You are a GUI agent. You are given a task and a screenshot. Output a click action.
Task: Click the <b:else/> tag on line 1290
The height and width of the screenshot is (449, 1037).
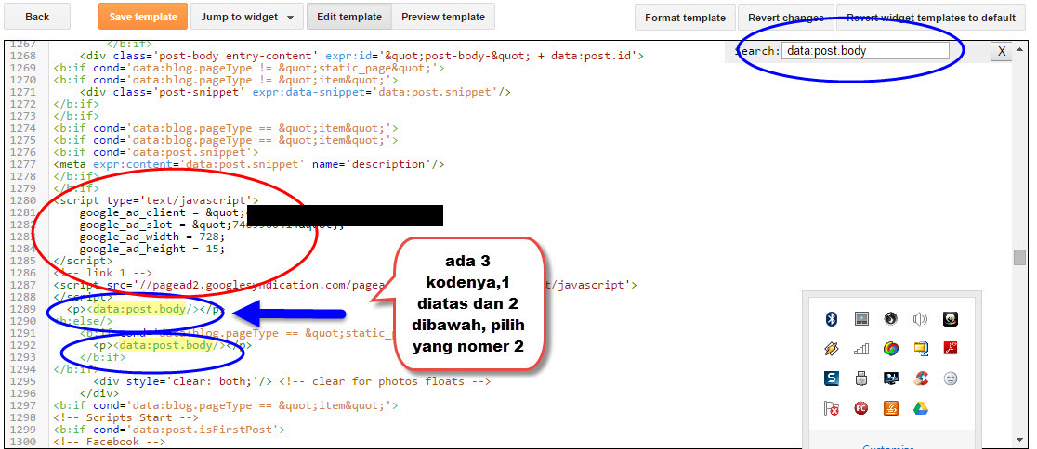click(84, 321)
